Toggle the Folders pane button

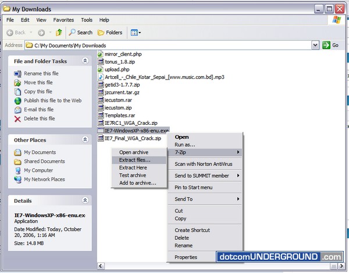(110, 33)
